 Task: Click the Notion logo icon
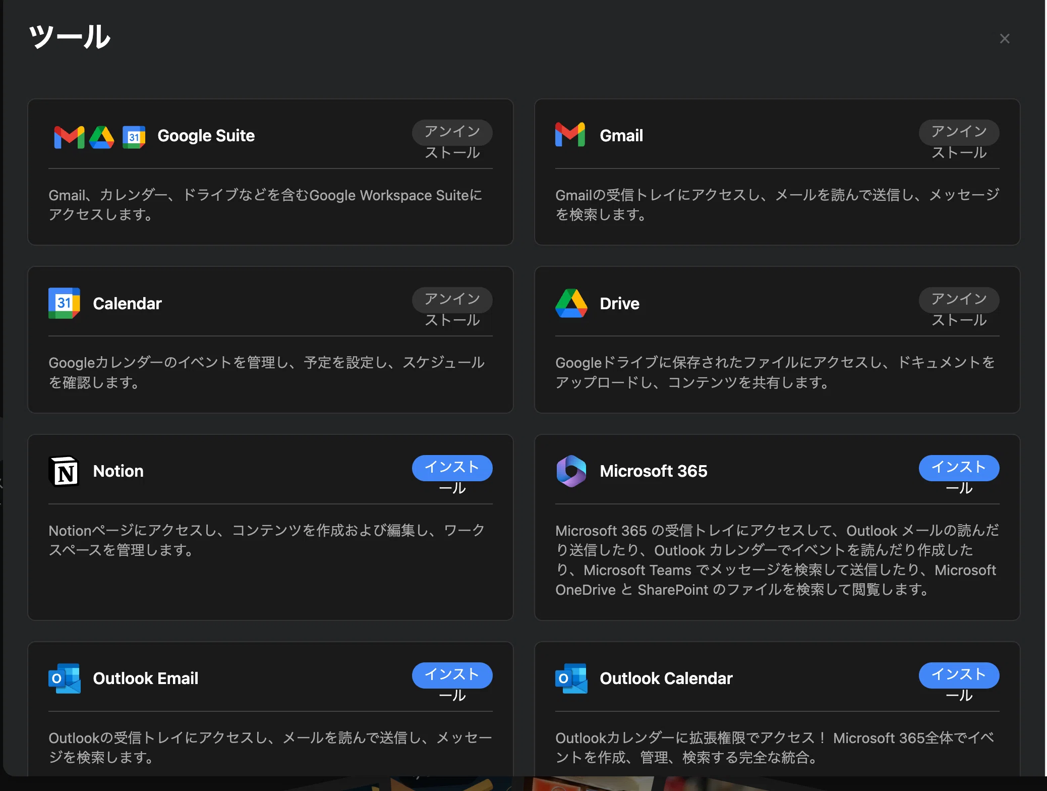click(x=64, y=471)
